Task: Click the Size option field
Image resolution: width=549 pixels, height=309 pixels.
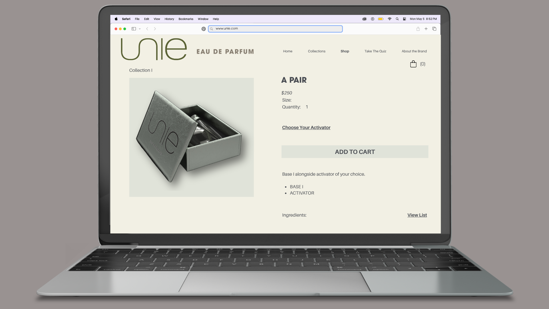Action: [x=287, y=100]
